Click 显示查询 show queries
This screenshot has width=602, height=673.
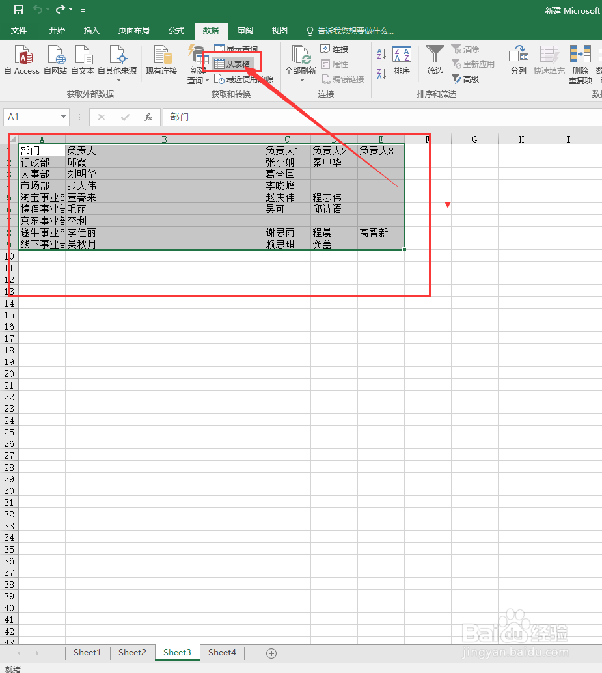point(236,49)
